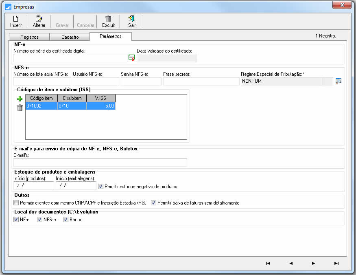Enable Permitir clientes com mesmo CNPJ\CPF
The image size is (356, 275).
point(16,203)
